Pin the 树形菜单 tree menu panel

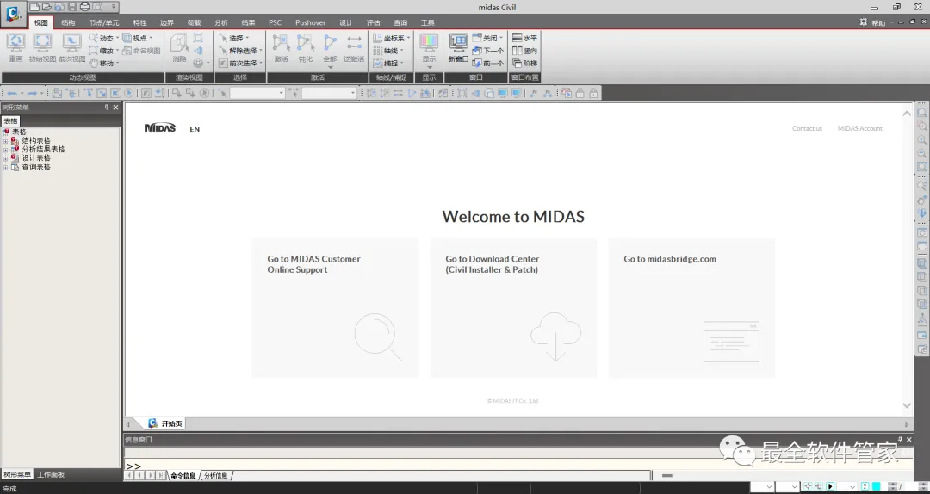tap(107, 108)
